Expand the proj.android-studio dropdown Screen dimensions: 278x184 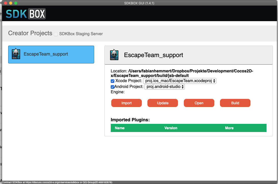[164, 87]
